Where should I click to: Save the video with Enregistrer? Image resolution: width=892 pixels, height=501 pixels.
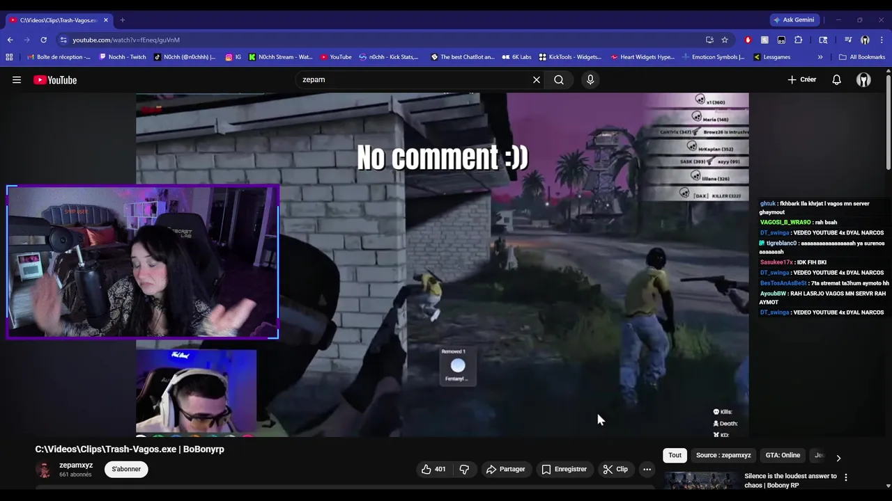(564, 469)
